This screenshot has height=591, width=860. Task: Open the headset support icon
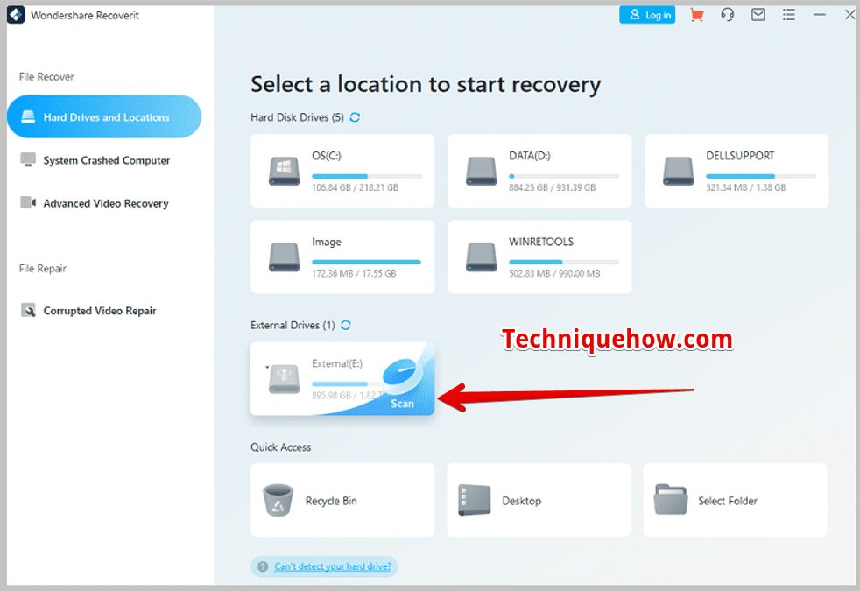pyautogui.click(x=727, y=15)
